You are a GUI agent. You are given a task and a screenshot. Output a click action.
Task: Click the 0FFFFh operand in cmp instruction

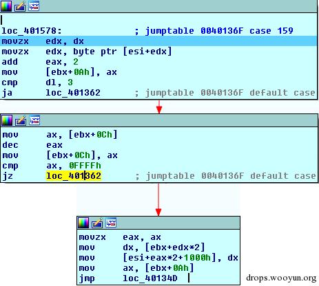[85, 166]
